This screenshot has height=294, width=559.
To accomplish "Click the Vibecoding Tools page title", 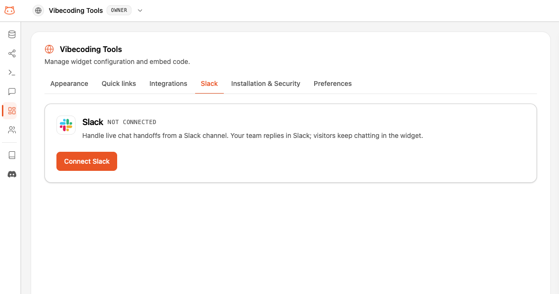I will pos(91,50).
